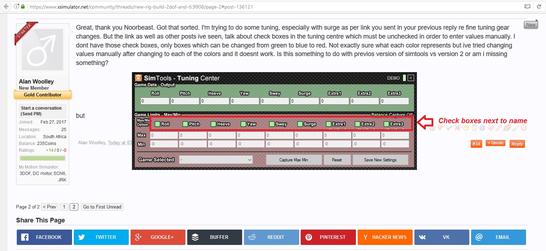Image resolution: width=546 pixels, height=251 pixels.
Task: Click the Roll Game Data output field
Action: pos(155,101)
